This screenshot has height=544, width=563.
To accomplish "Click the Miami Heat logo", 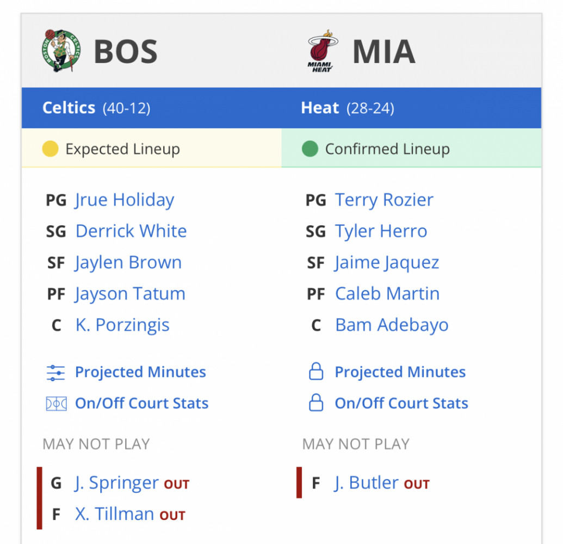I will click(323, 51).
